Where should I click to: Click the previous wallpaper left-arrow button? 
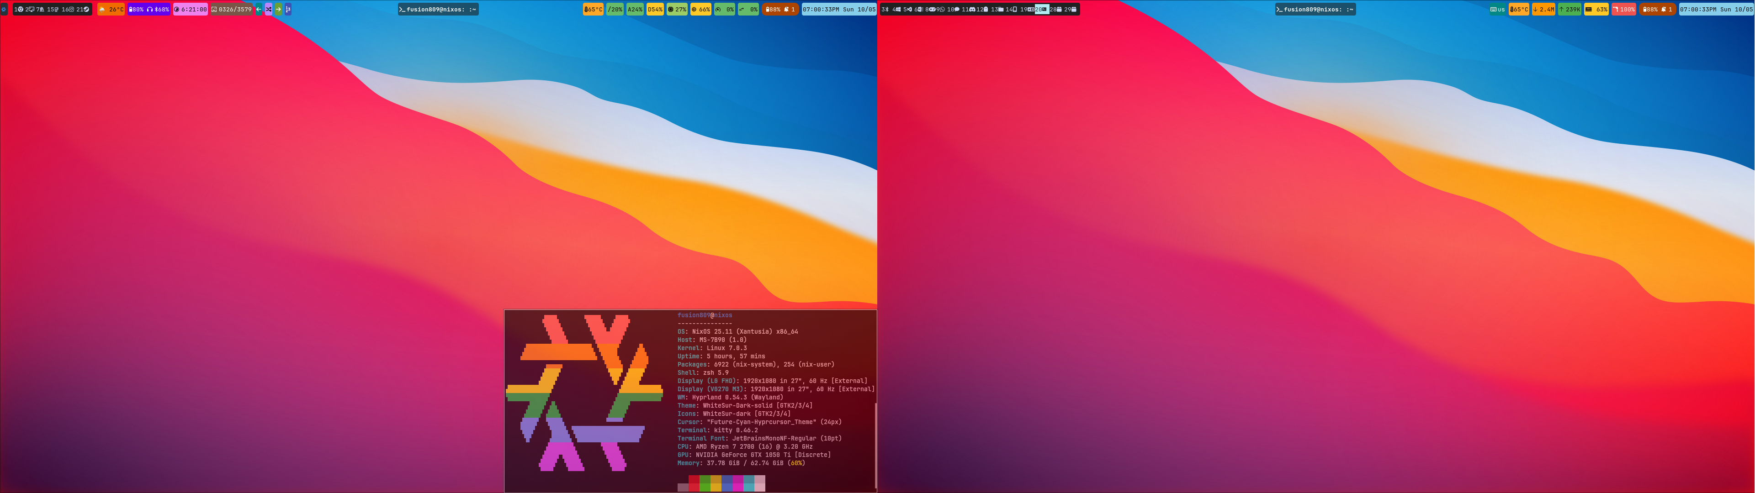[259, 10]
